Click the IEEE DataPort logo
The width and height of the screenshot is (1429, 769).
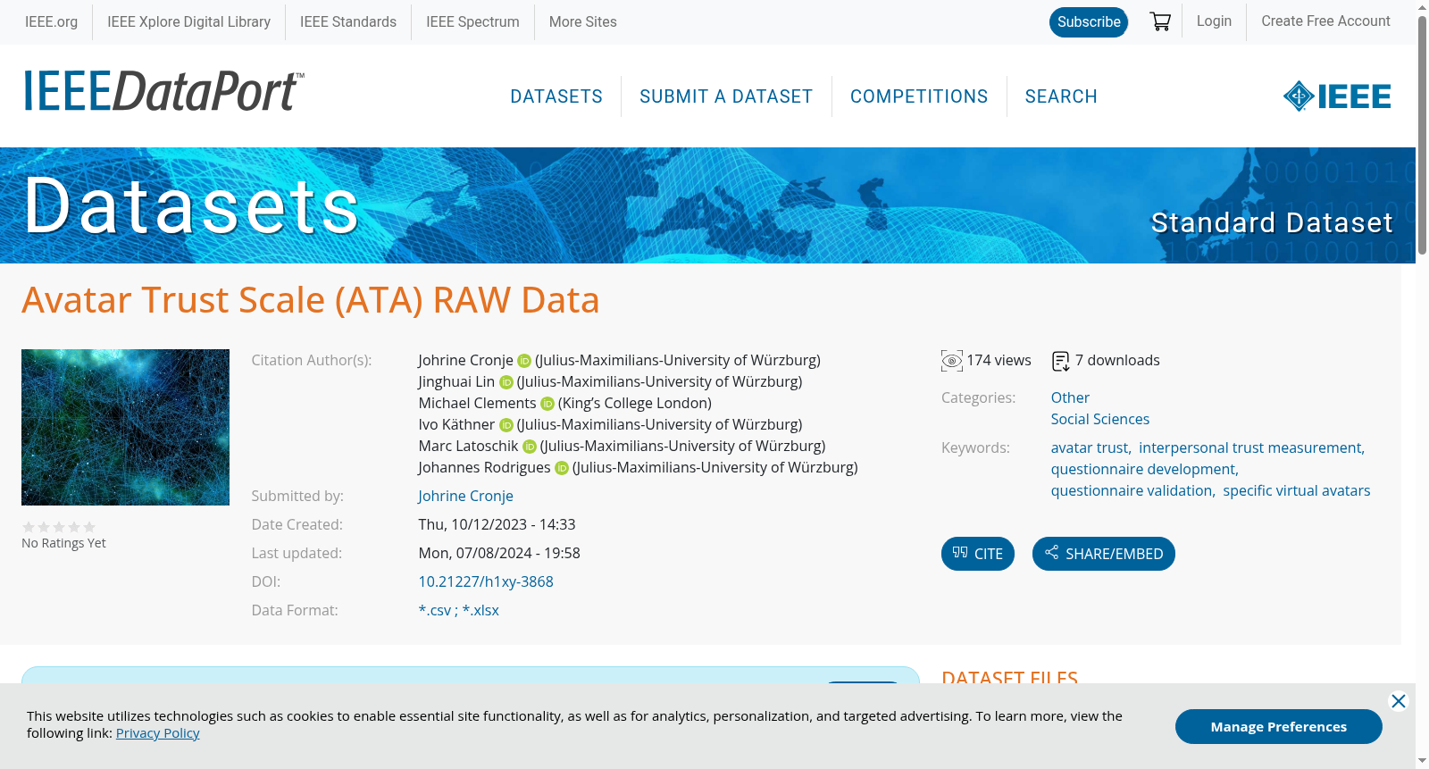[x=163, y=91]
